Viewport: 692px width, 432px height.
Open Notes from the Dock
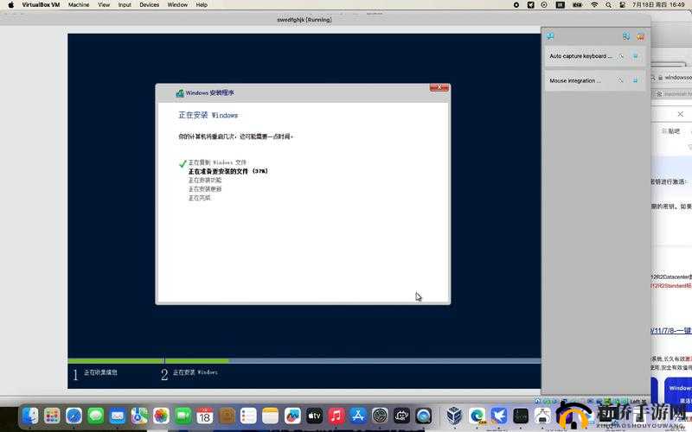coord(271,416)
